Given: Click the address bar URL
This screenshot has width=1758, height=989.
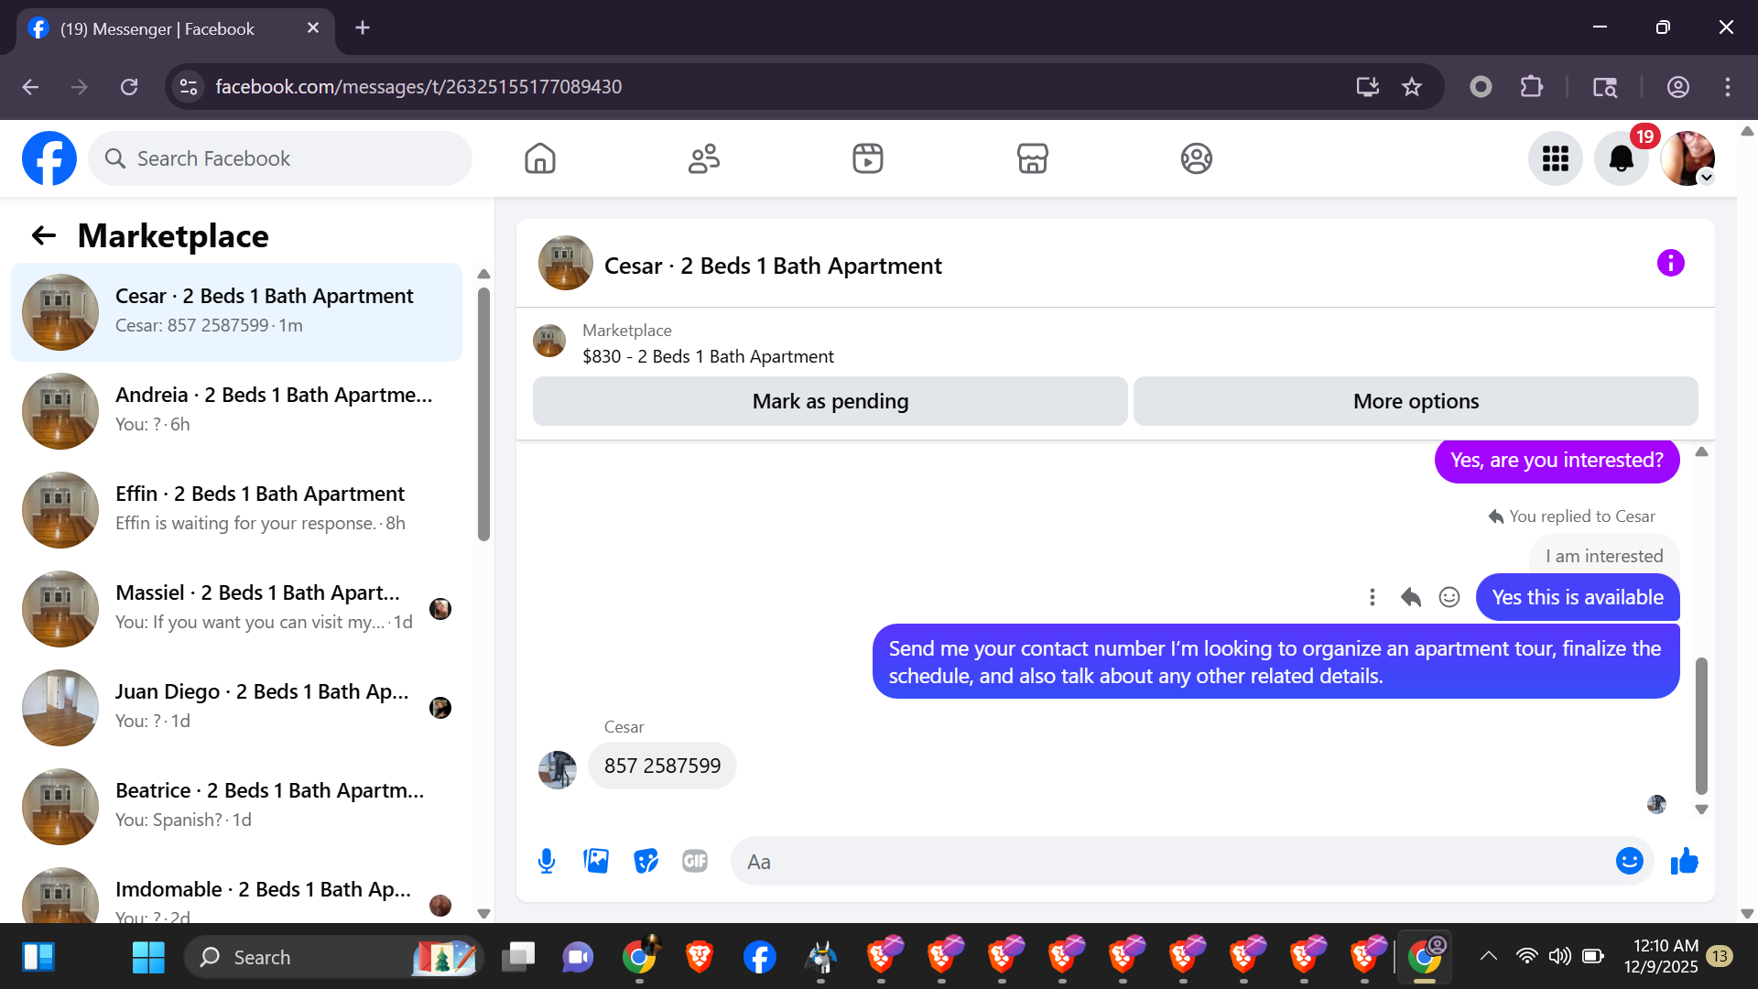Looking at the screenshot, I should click(418, 87).
